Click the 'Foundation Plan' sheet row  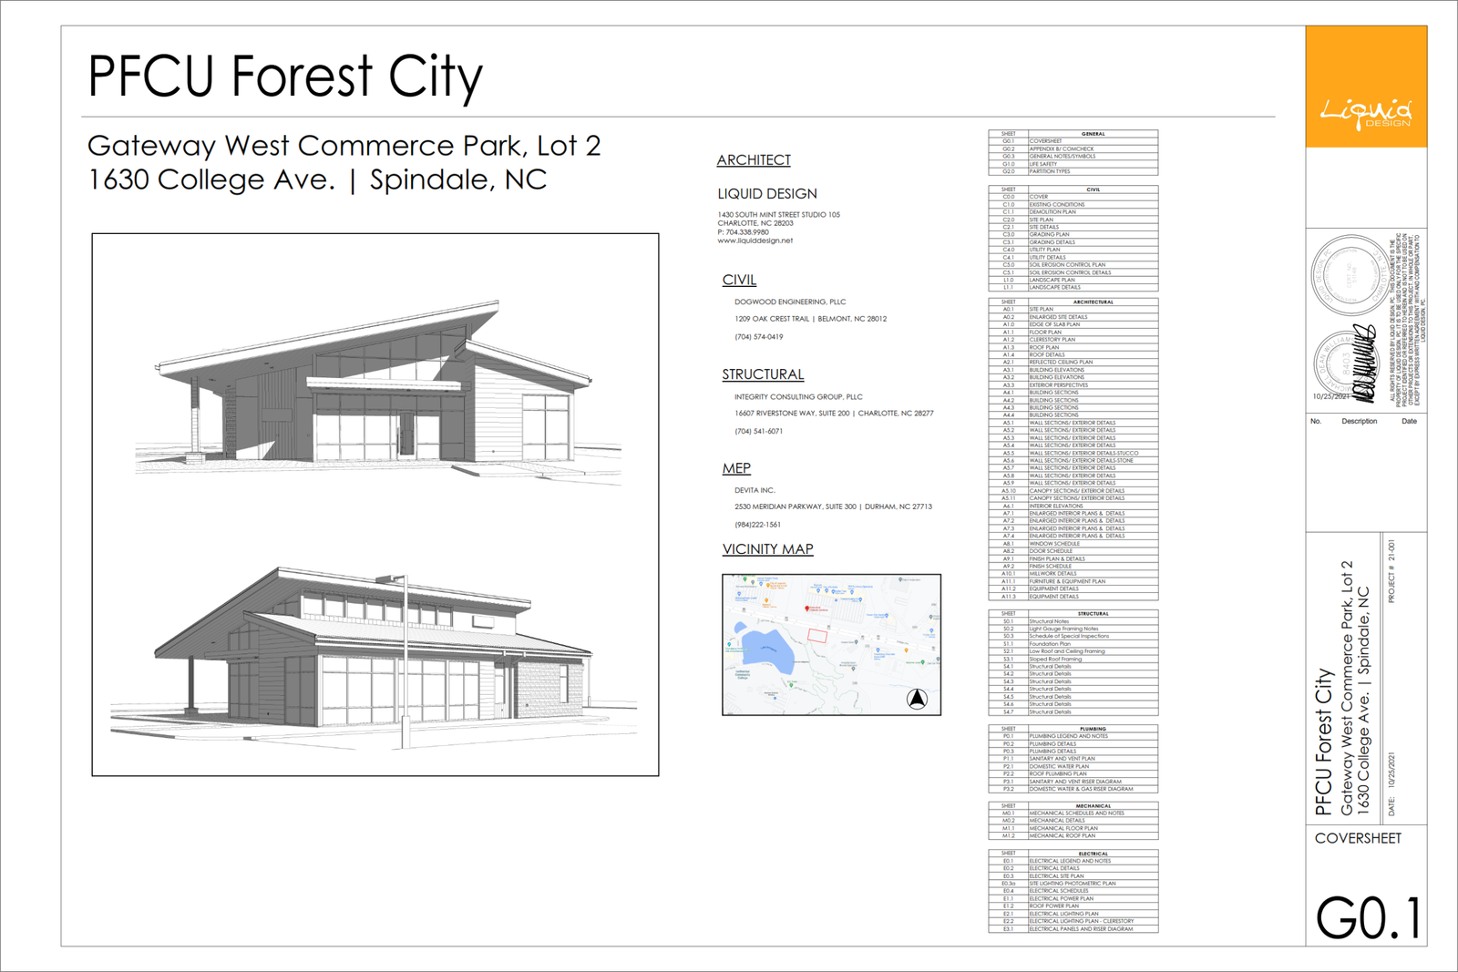(x=1073, y=644)
